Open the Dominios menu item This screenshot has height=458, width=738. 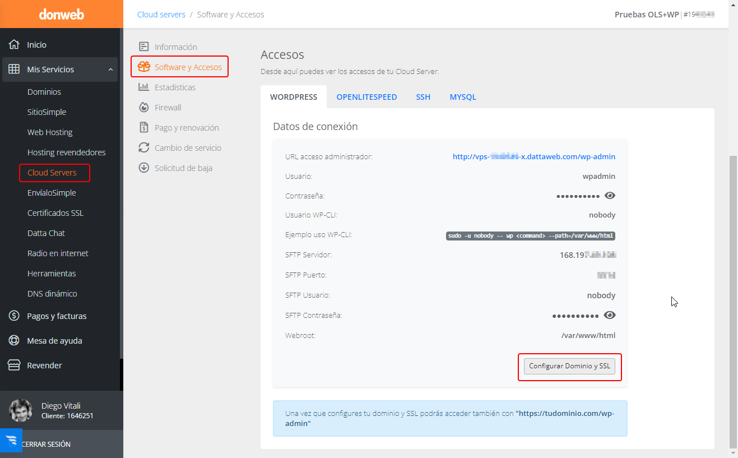click(x=44, y=92)
